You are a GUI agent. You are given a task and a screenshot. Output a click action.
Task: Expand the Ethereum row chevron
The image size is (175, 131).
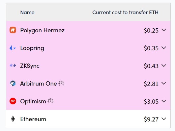[x=164, y=119]
